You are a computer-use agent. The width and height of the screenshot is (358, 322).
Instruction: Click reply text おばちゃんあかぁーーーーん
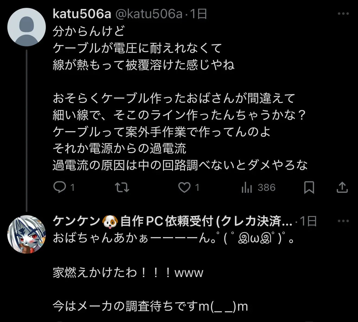click(x=174, y=238)
